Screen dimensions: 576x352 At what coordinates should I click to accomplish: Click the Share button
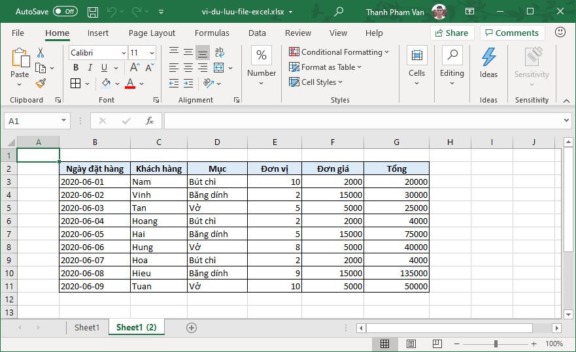pos(452,33)
